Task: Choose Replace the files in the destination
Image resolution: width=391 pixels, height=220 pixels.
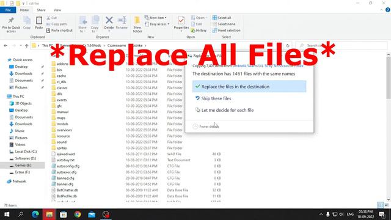Action: pyautogui.click(x=249, y=86)
